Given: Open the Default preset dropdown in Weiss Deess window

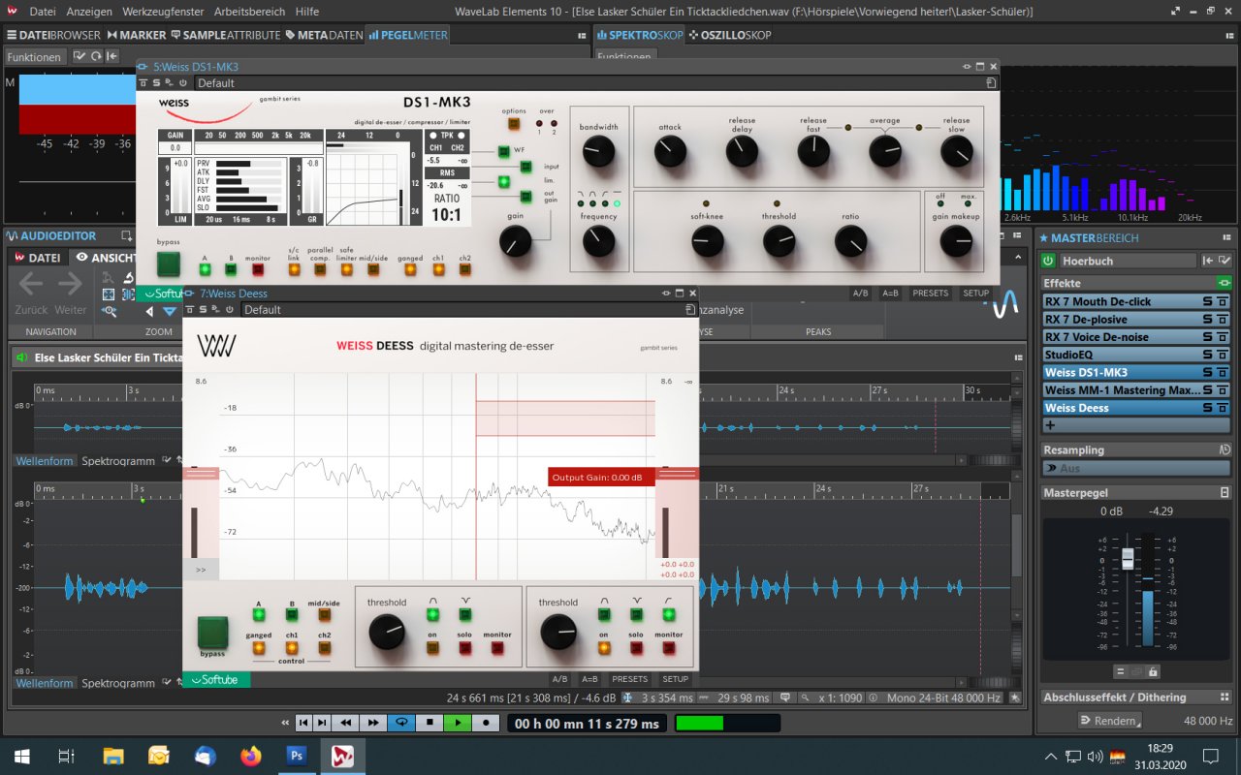Looking at the screenshot, I should 461,310.
